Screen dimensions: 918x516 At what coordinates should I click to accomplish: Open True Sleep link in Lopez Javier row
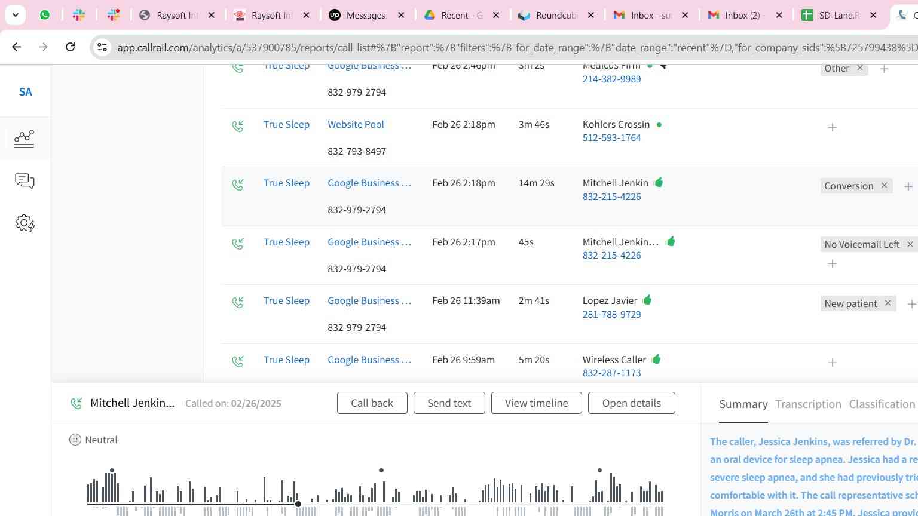click(x=286, y=300)
